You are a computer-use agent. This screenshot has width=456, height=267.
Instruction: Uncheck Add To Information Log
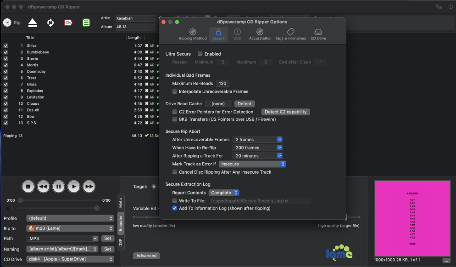point(175,208)
